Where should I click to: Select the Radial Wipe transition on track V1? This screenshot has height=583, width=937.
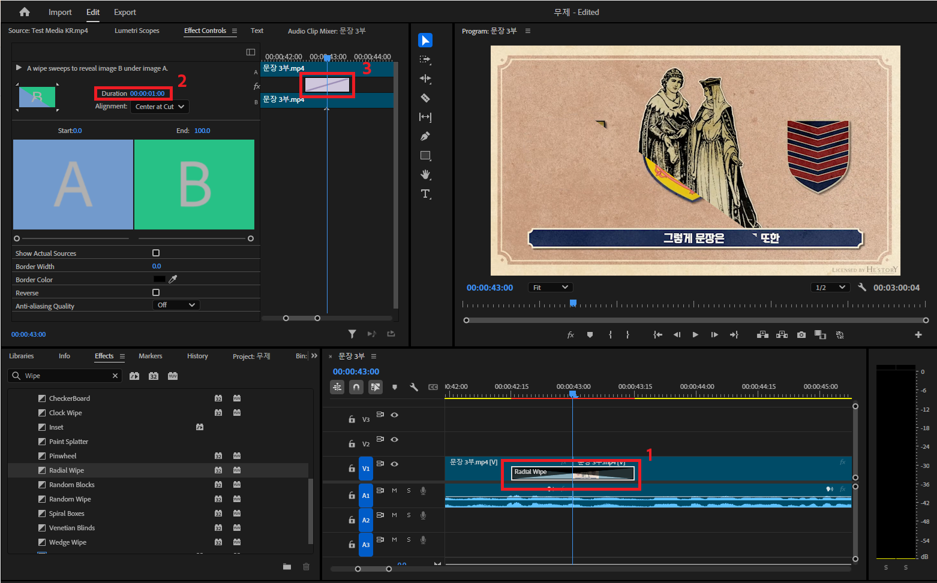click(x=571, y=473)
